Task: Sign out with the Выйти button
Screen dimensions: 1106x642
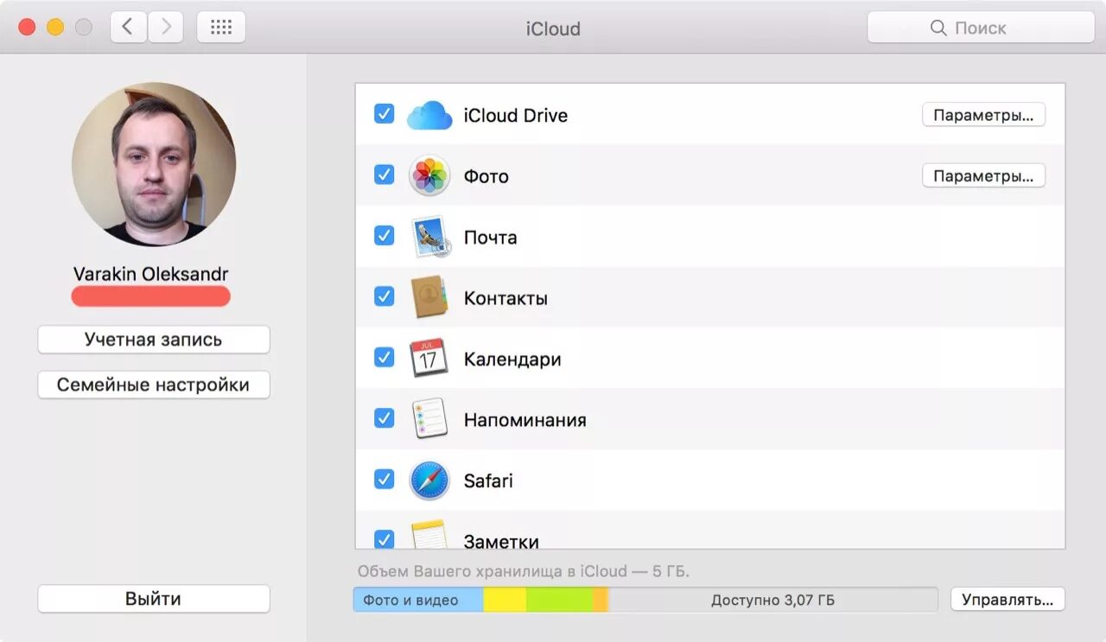Action: [154, 599]
